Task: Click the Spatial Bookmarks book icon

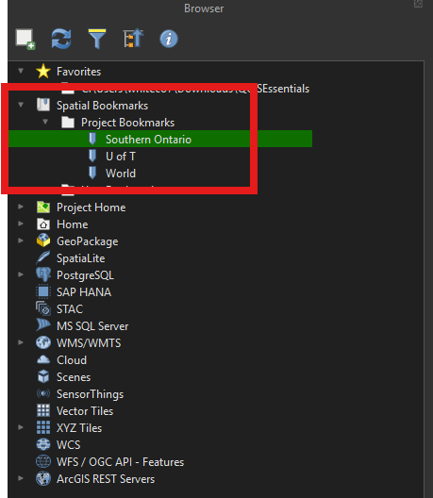Action: (x=43, y=105)
